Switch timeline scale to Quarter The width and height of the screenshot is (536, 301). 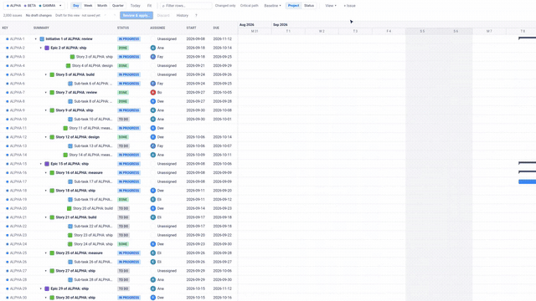(x=118, y=6)
